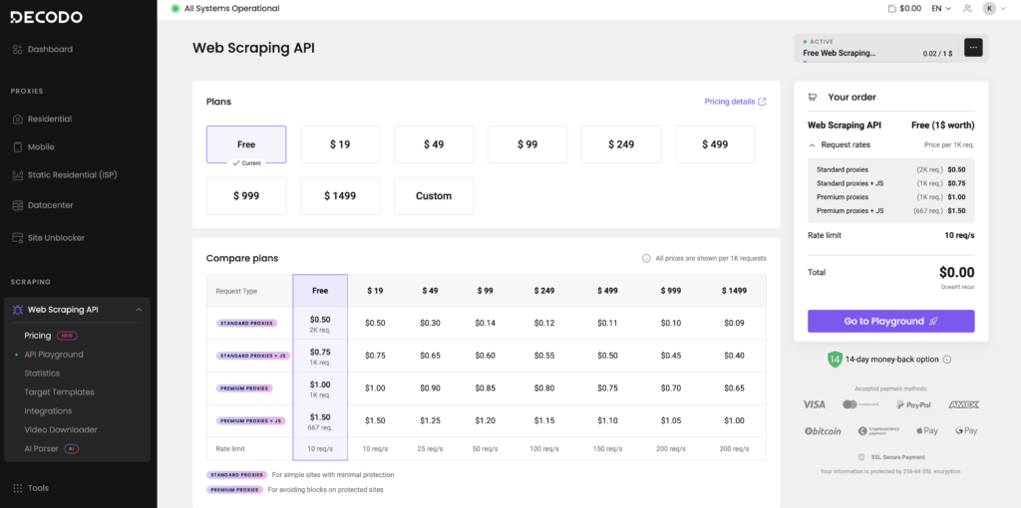
Task: Click the Go to Playground button
Action: pyautogui.click(x=890, y=321)
